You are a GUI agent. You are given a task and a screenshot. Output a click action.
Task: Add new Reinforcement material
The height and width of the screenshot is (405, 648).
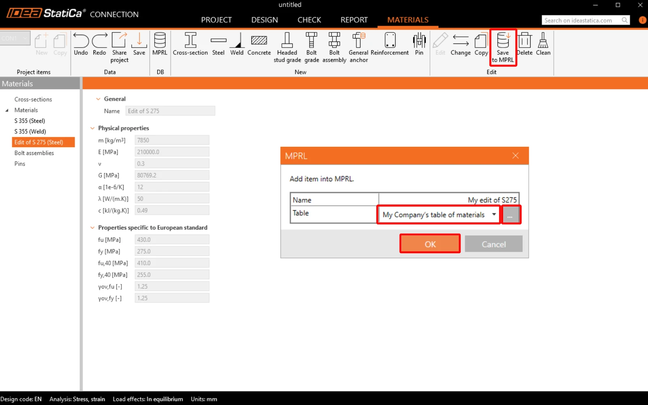(x=390, y=44)
